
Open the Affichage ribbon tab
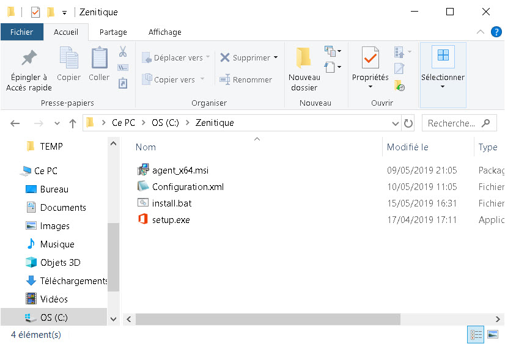pos(164,32)
